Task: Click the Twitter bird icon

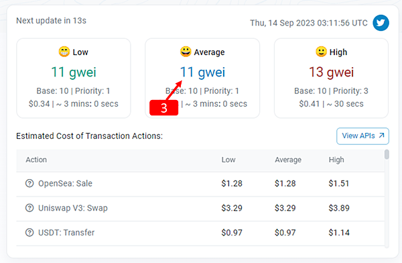Action: click(x=381, y=23)
